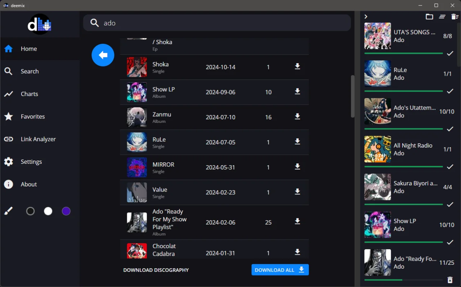Go back with the blue arrow button
Viewport: 461px width, 287px height.
103,55
